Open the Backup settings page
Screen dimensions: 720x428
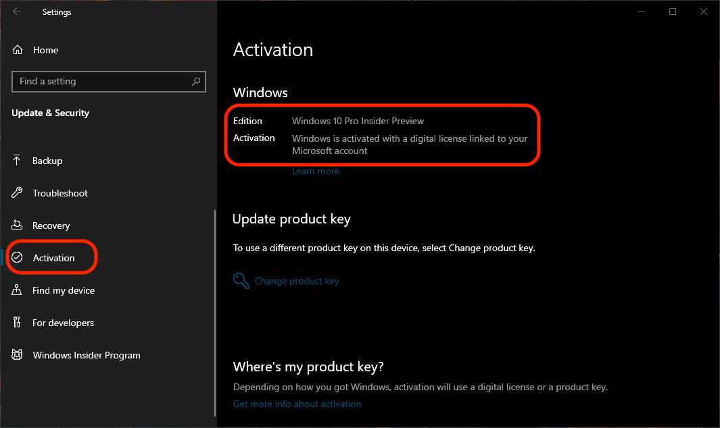[47, 161]
